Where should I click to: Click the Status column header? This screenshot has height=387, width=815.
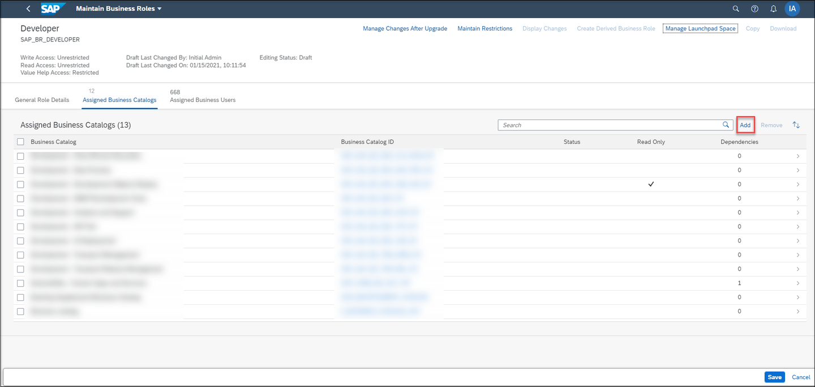(x=572, y=142)
